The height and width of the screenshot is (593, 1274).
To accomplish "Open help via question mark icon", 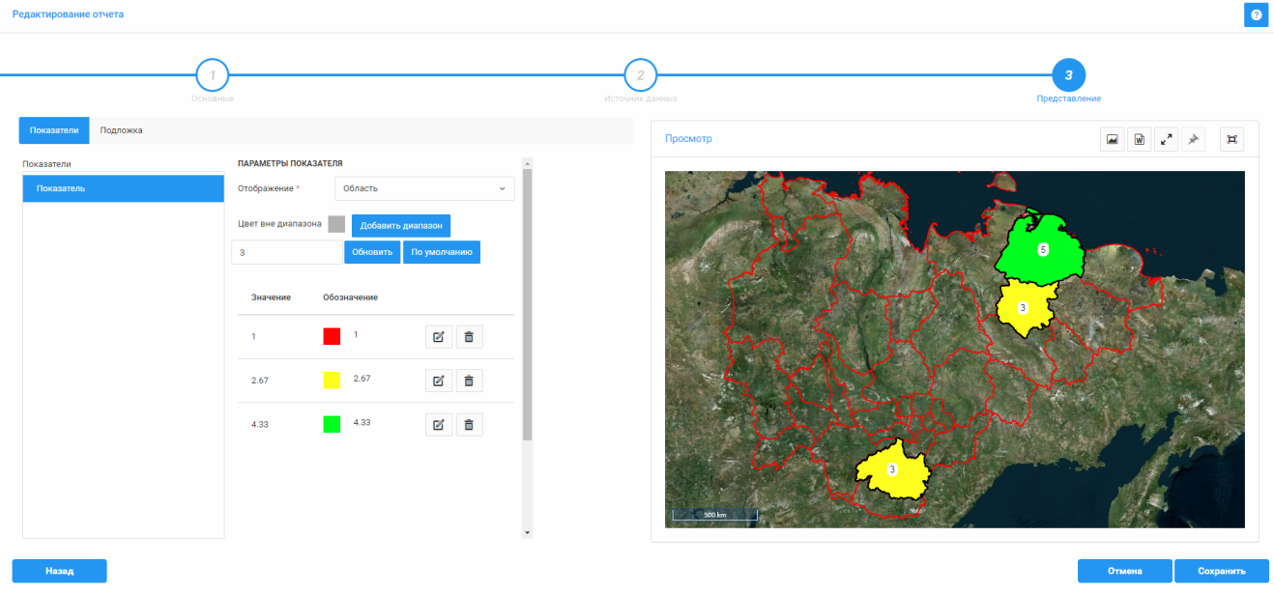I will (x=1256, y=14).
